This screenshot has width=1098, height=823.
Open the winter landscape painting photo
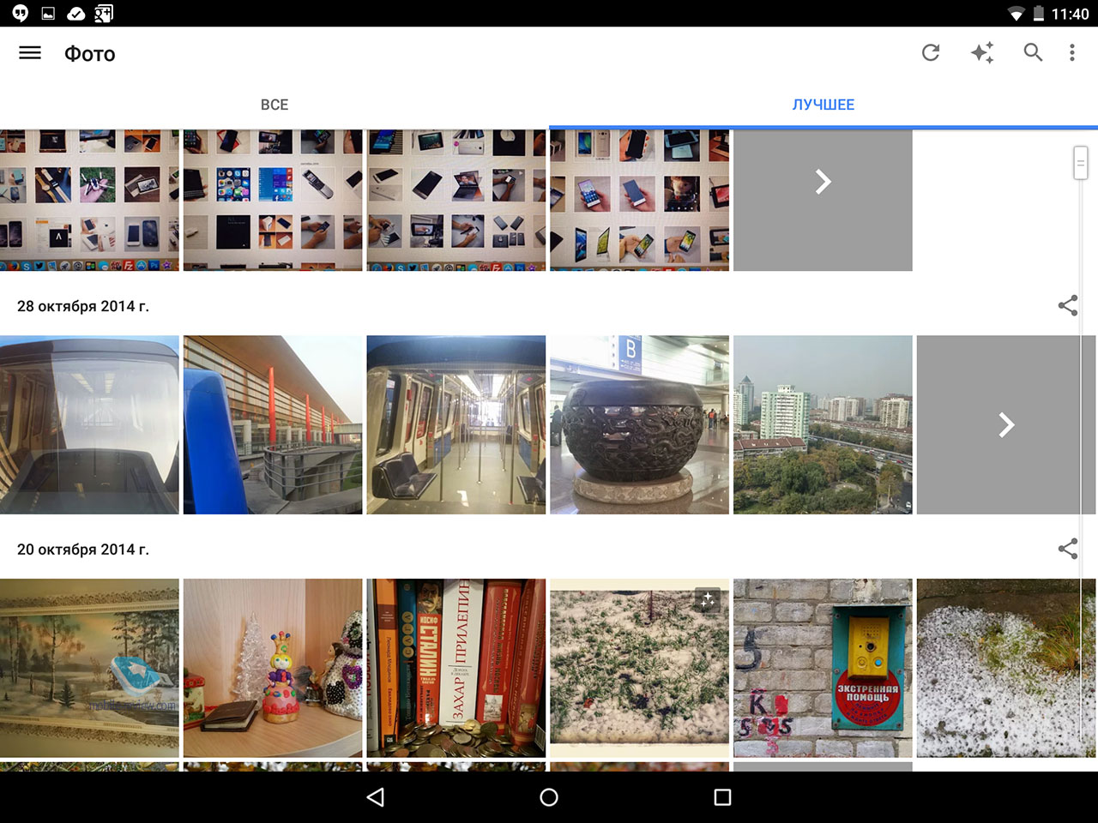89,668
